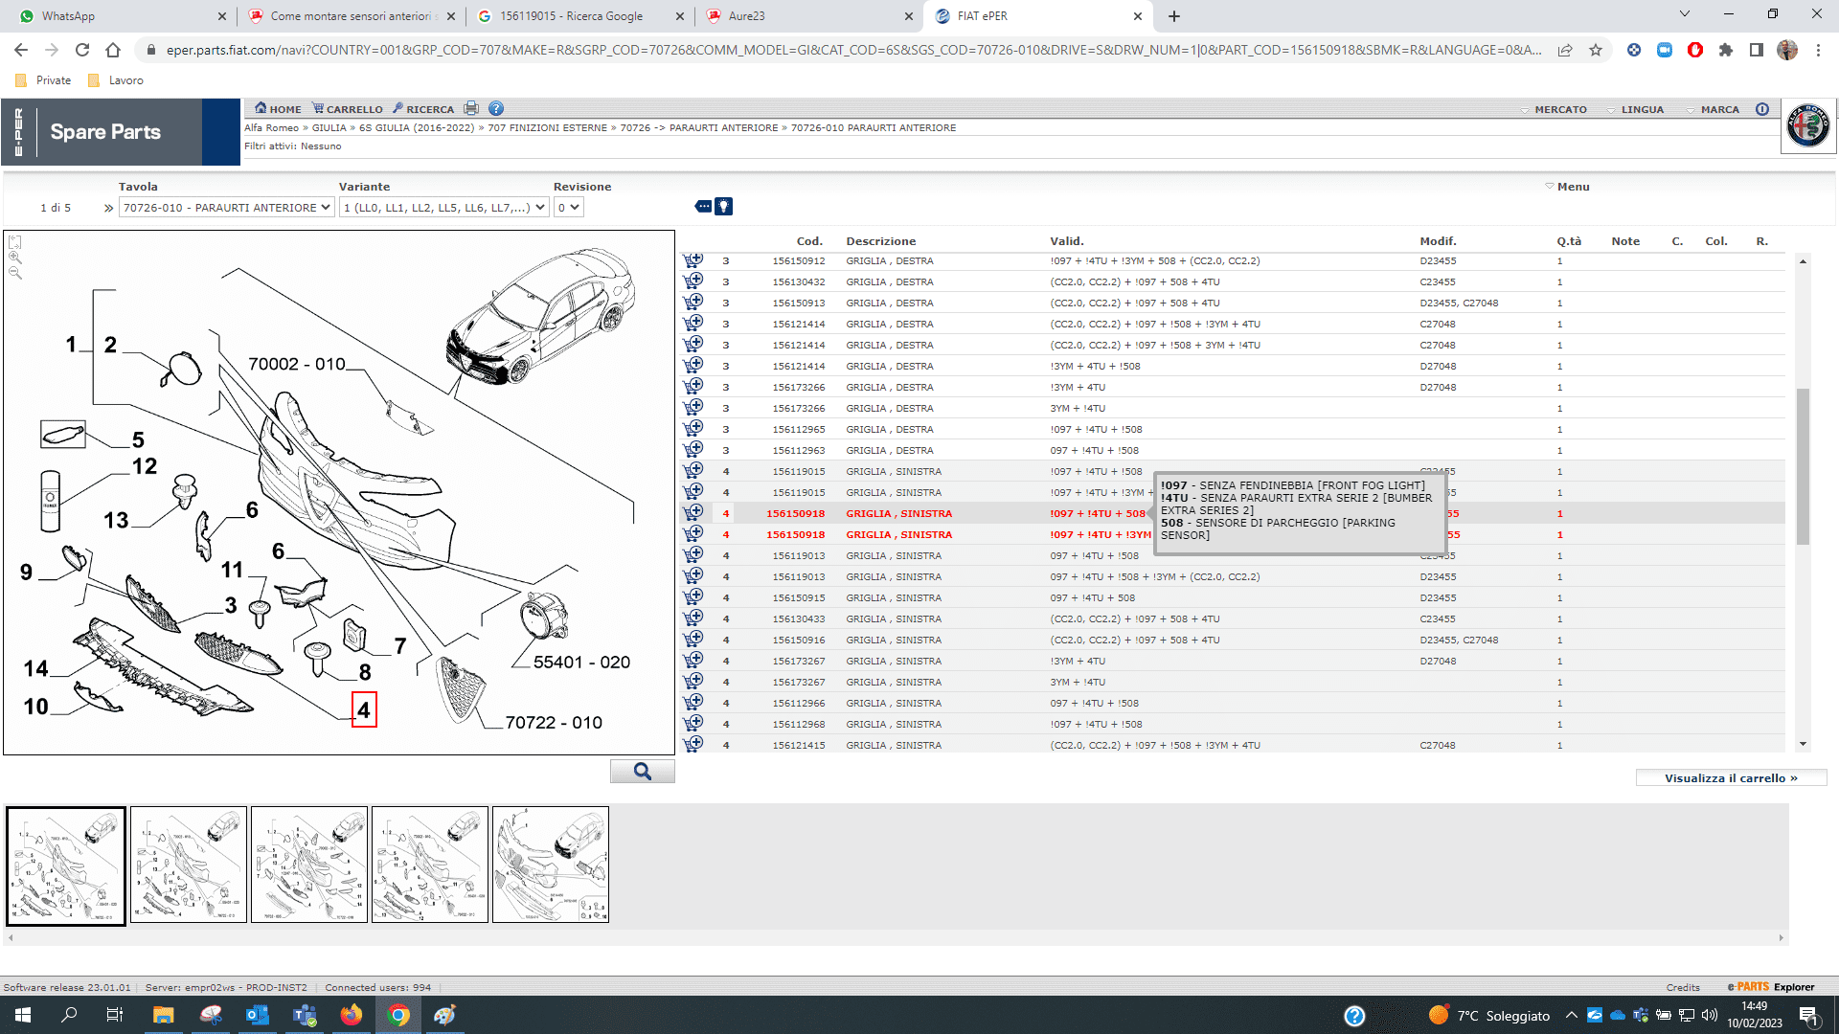Add part 156130432 to cart
1839x1034 pixels.
click(692, 281)
